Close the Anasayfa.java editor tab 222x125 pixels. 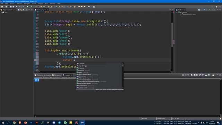(48, 10)
